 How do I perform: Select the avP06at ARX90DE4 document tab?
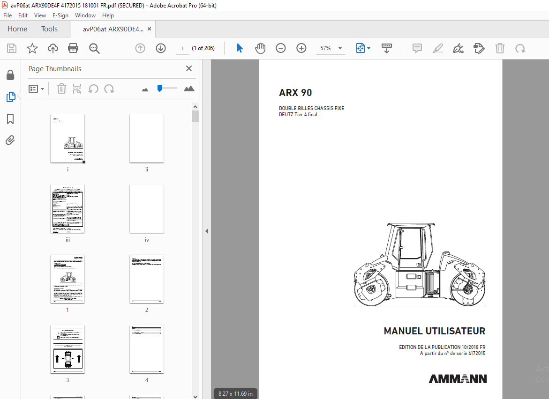click(113, 29)
